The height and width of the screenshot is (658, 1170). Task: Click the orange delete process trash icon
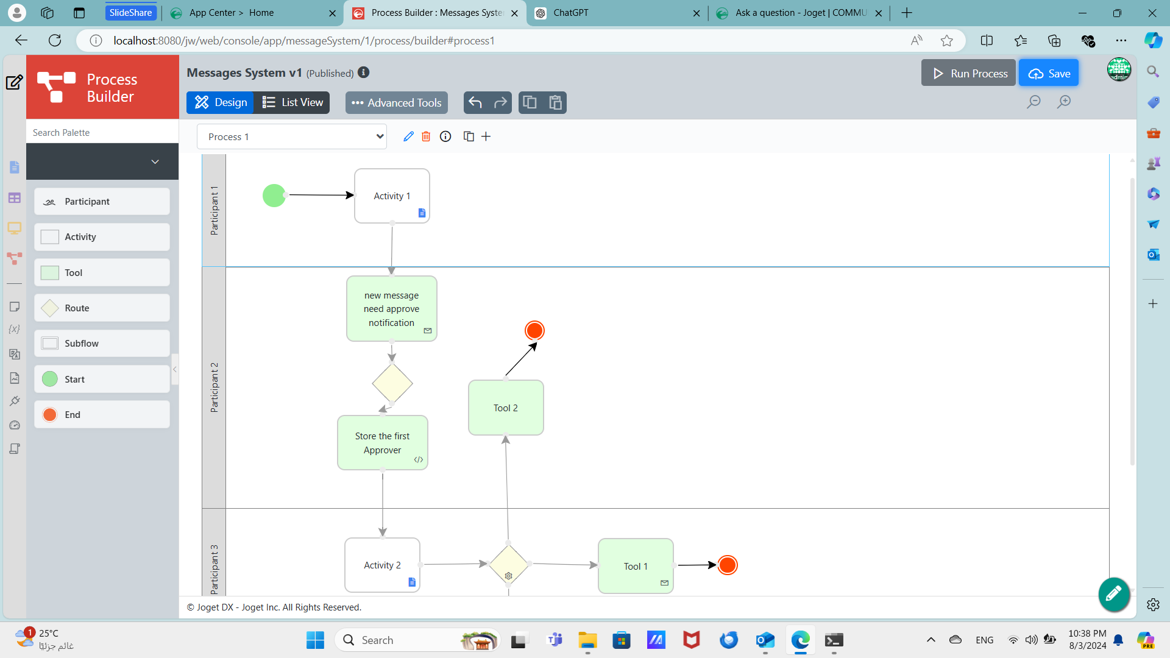(x=426, y=136)
